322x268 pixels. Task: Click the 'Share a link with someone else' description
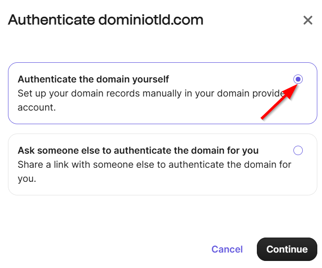click(x=155, y=164)
